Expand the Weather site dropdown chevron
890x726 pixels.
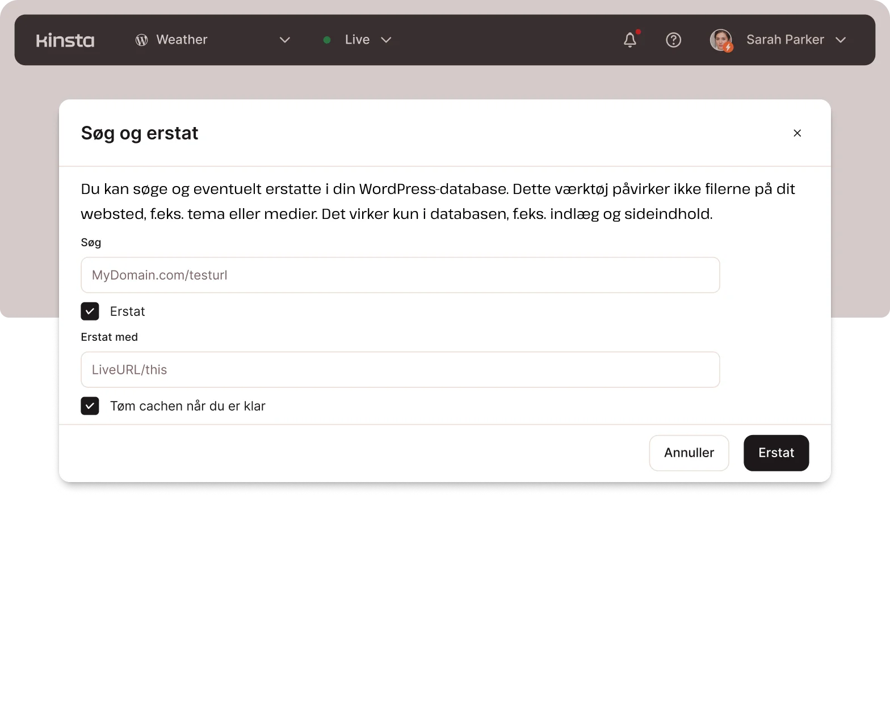point(285,40)
